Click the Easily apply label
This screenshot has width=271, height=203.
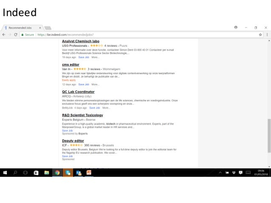pyautogui.click(x=69, y=80)
